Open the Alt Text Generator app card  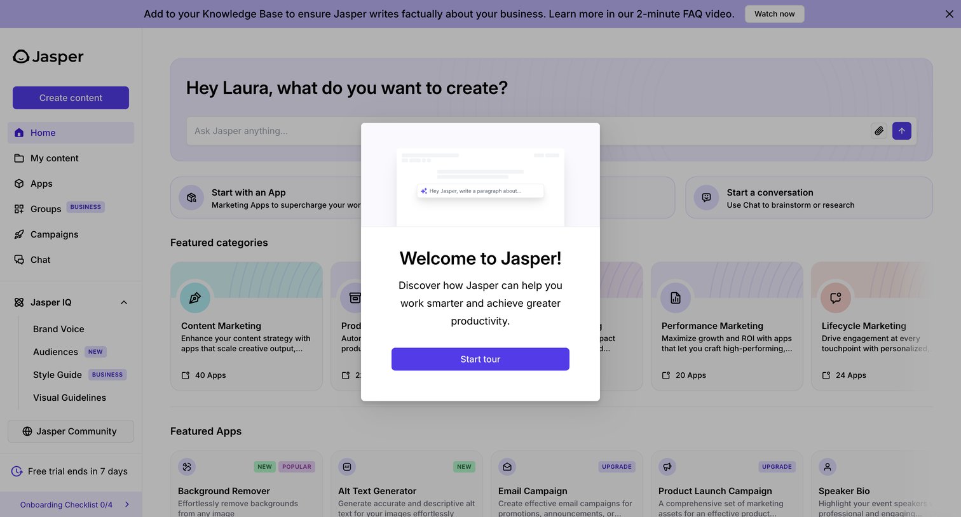(407, 484)
